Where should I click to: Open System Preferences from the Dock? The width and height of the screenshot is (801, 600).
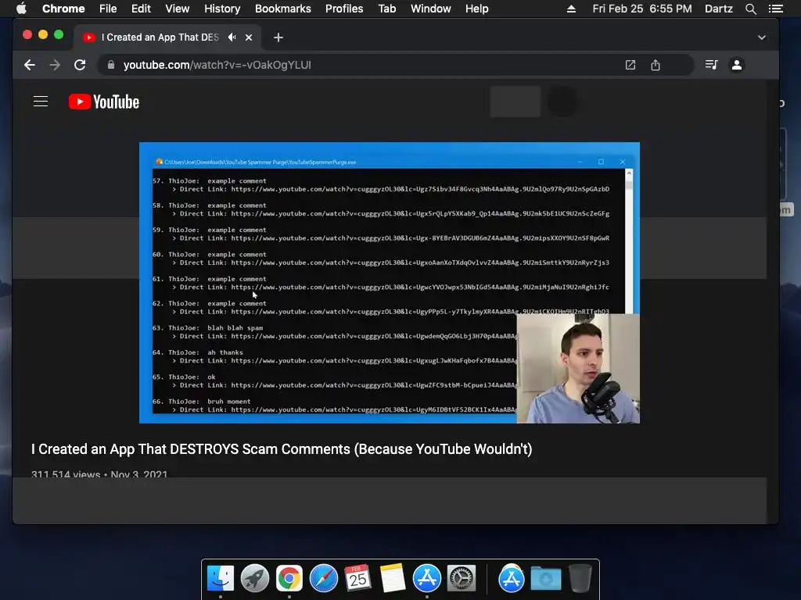coord(462,578)
